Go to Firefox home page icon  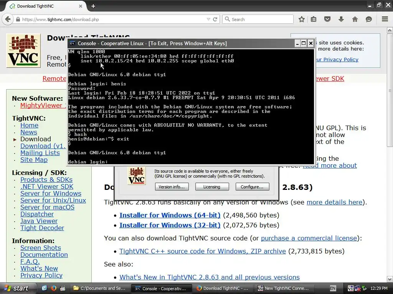pos(355,19)
